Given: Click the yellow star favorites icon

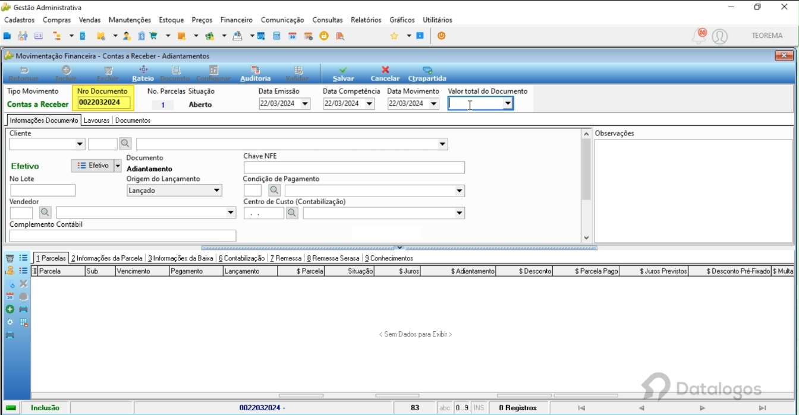Looking at the screenshot, I should [x=394, y=36].
